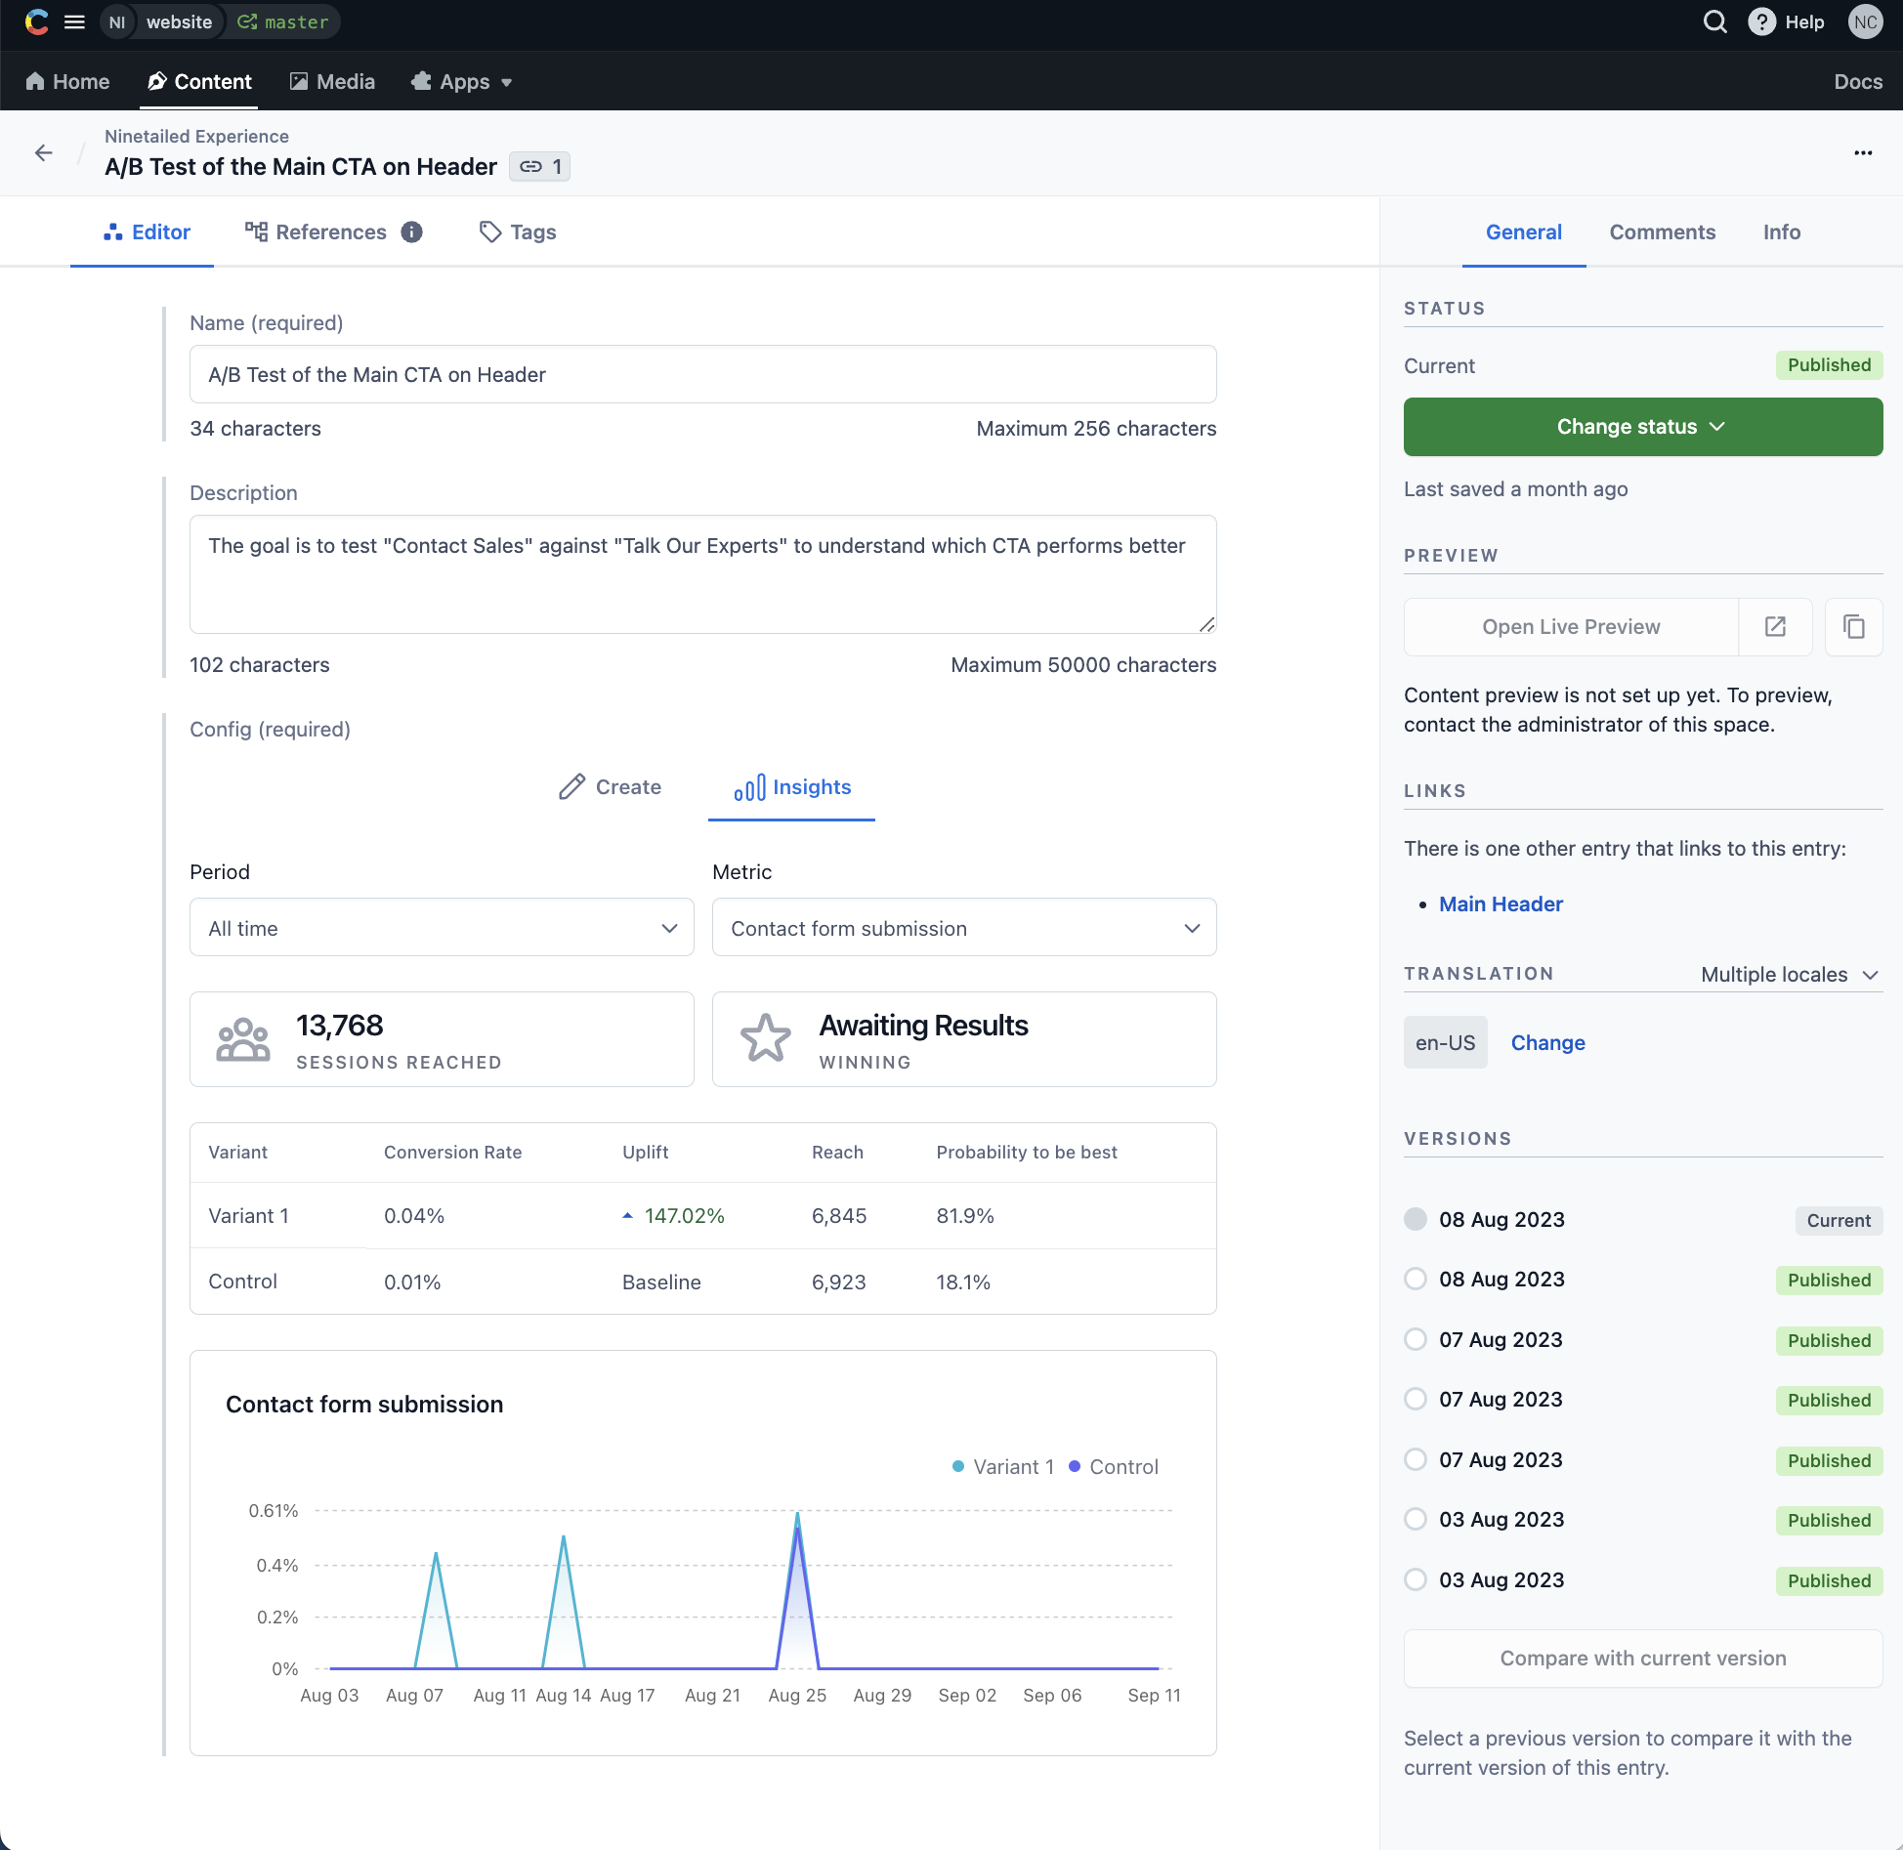
Task: Expand the Metric Contact form submission dropdown
Action: click(x=964, y=928)
